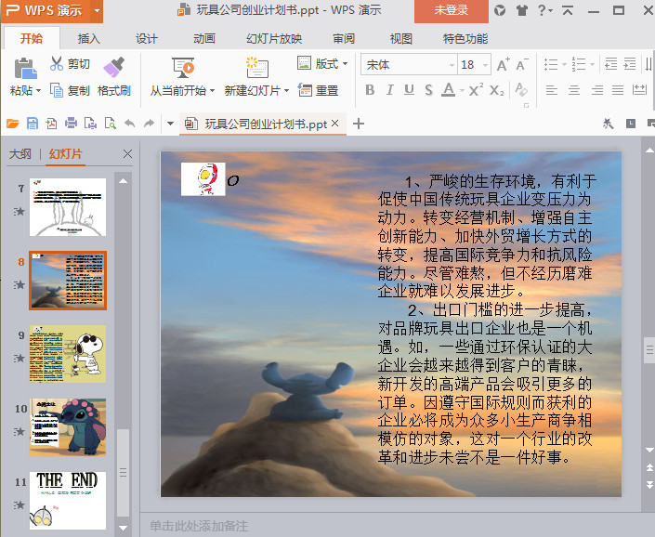Select the Cut scissors tool
Screen dimensions: 655x537
tap(57, 63)
